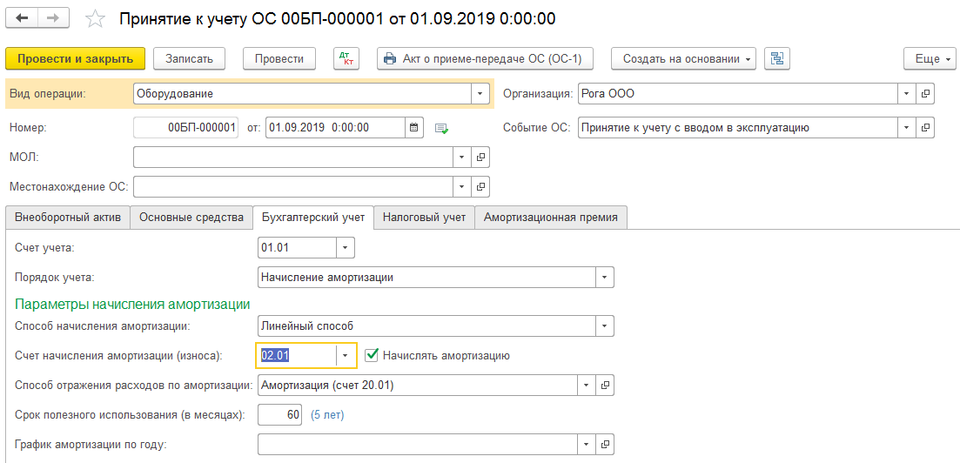Open the Амортизационная премия tab

coord(550,218)
